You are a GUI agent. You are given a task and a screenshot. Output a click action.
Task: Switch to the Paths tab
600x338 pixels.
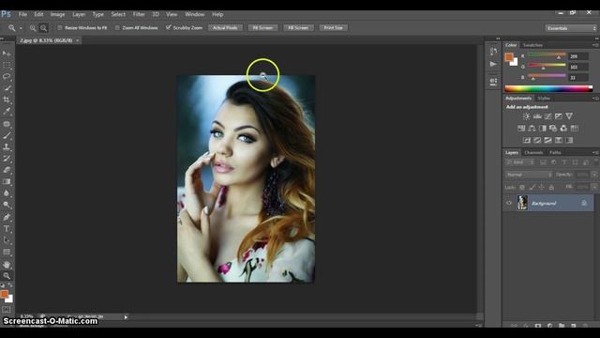[x=555, y=152]
